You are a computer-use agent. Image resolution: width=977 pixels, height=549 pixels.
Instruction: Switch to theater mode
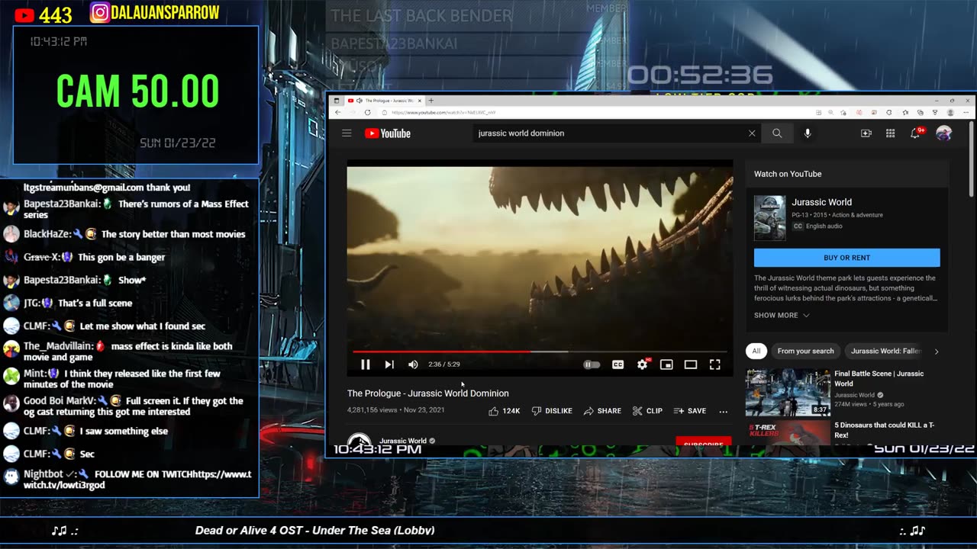[x=691, y=364]
